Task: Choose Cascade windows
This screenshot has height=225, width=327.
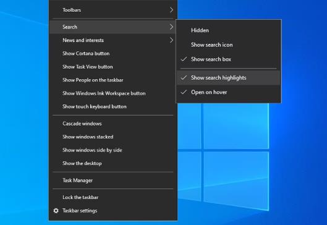Action: point(113,124)
